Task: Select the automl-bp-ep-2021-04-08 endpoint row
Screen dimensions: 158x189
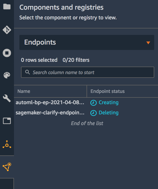Action: 86,103
